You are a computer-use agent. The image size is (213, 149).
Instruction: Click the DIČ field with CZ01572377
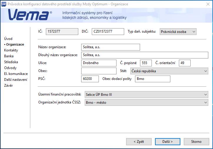[108, 31]
